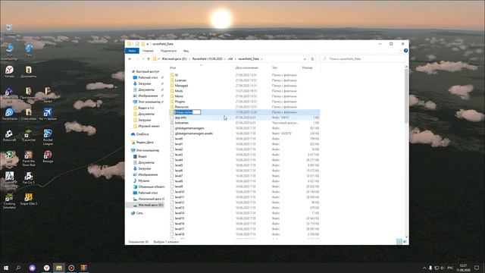Sort by the Размер column header

(x=307, y=67)
